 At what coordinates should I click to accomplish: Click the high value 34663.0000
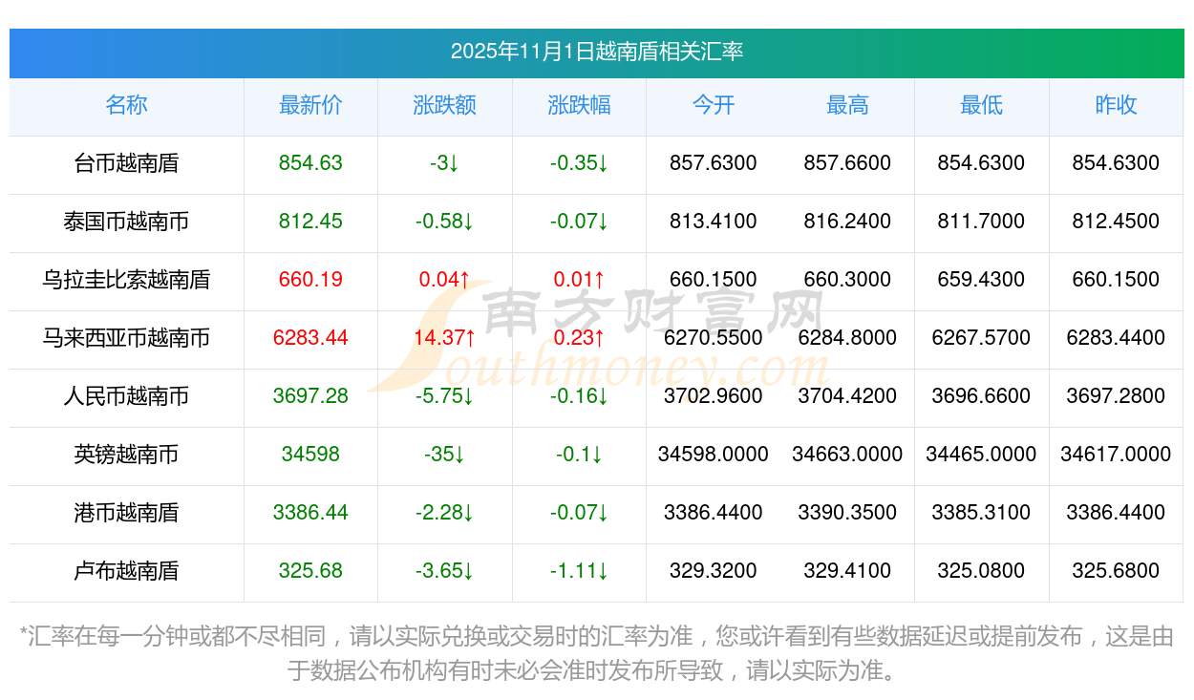847,455
